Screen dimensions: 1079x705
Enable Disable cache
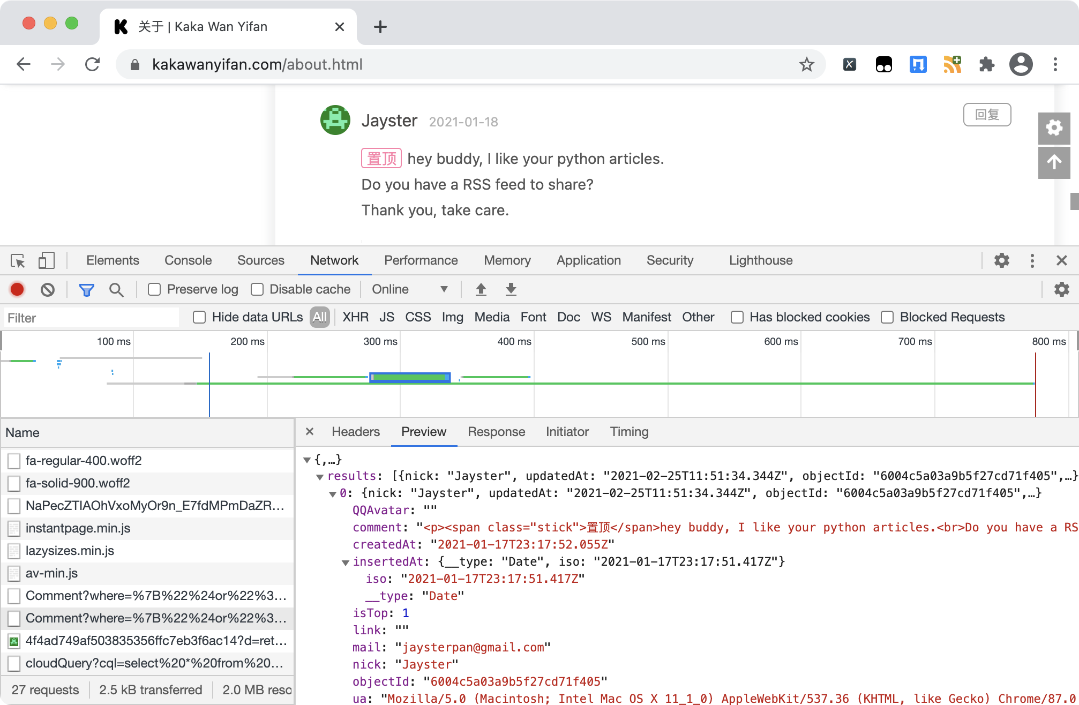(x=257, y=289)
